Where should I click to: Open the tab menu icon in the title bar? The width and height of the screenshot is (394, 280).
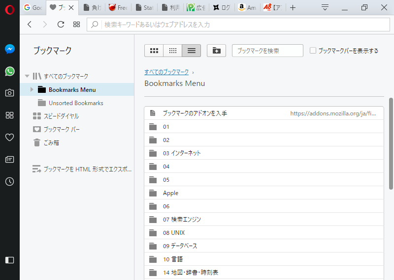pos(325,7)
